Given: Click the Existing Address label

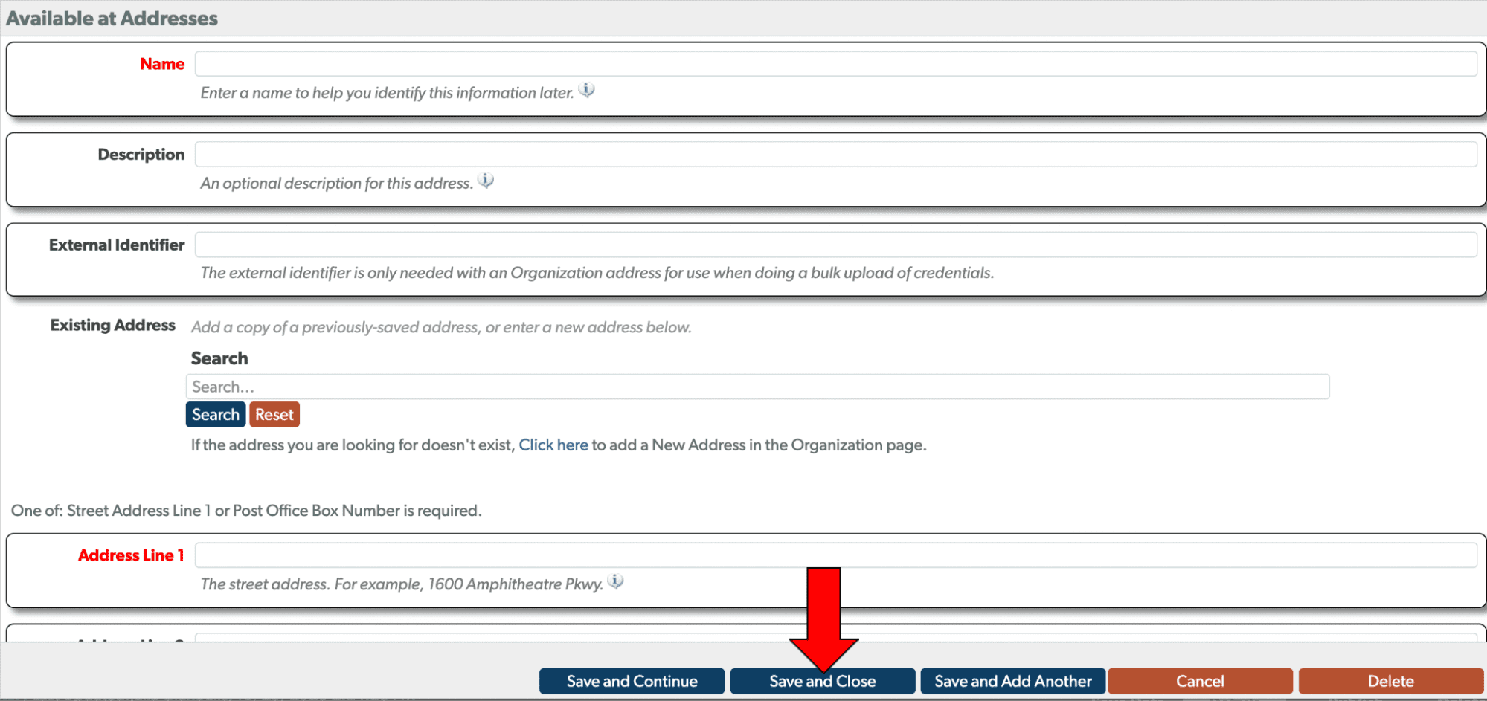Looking at the screenshot, I should [x=112, y=325].
